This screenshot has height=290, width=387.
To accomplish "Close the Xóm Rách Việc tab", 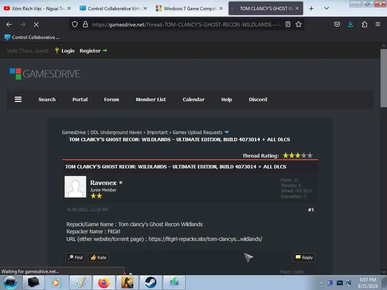I will click(69, 8).
